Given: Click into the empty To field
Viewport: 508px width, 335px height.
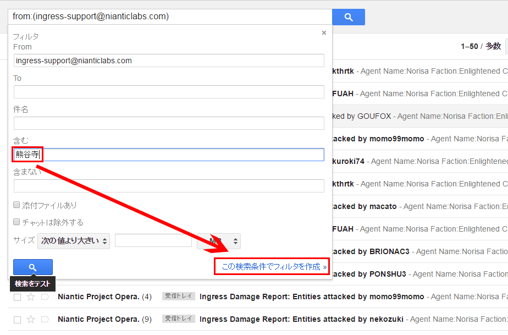Looking at the screenshot, I should (169, 92).
